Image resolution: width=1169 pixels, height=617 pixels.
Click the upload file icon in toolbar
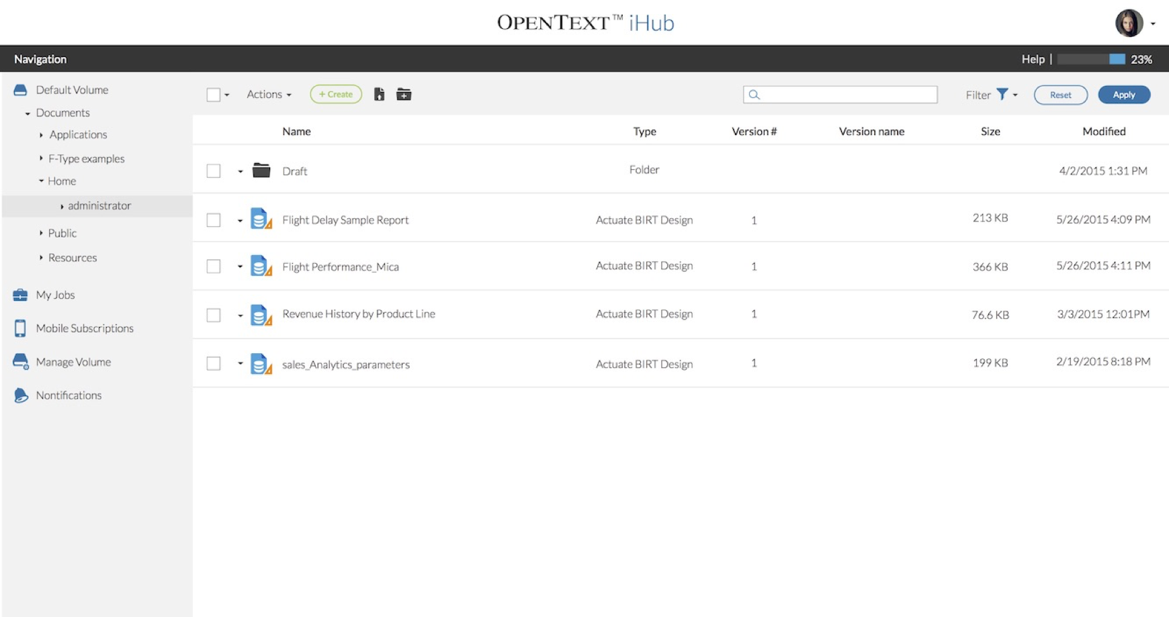[380, 95]
